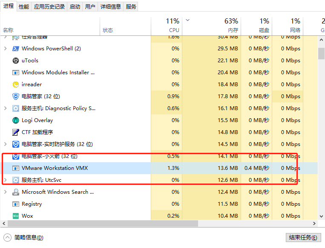Click the Windows PowerShell process icon
The image size is (325, 248).
pos(15,49)
